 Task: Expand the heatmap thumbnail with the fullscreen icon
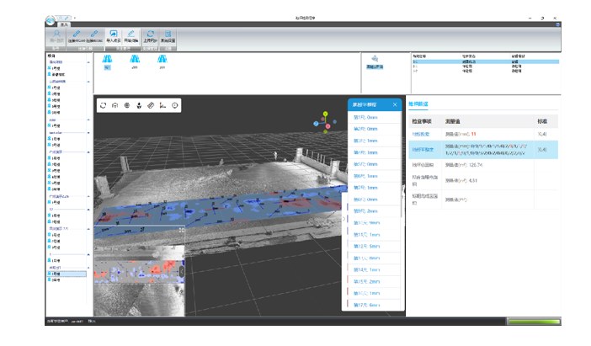[181, 230]
